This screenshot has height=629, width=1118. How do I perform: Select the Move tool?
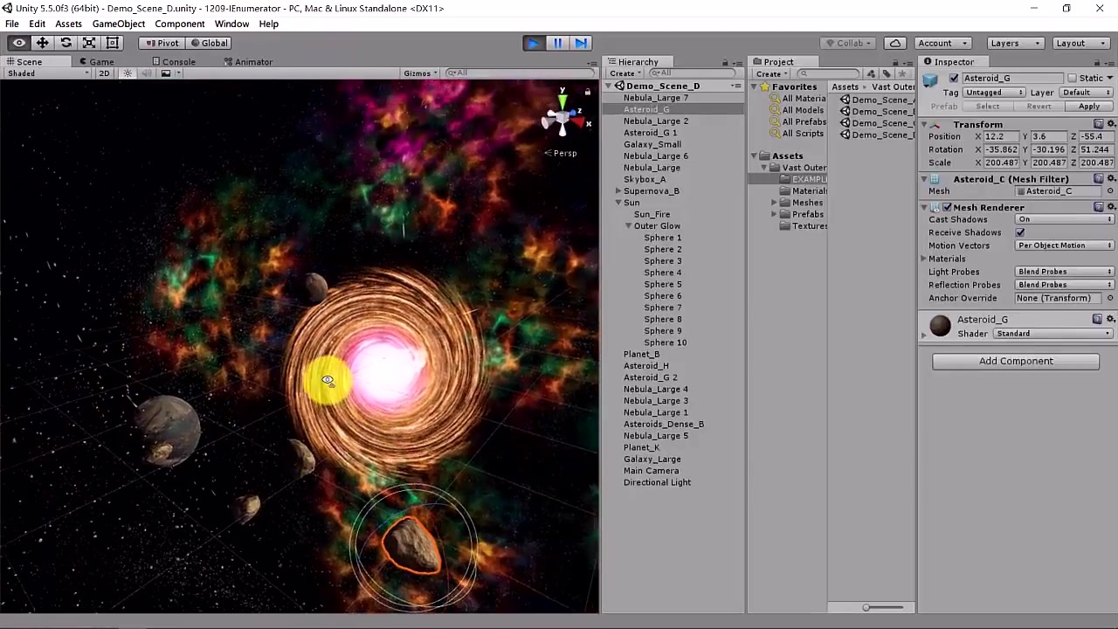coord(42,43)
